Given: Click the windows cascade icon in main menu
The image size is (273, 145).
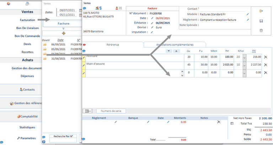Looking at the screenshot, I should pos(27,4).
